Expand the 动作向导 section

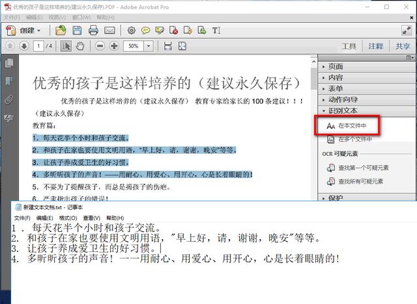343,100
